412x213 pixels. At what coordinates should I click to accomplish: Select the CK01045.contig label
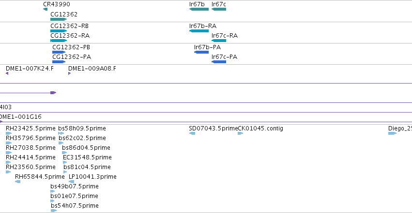click(x=260, y=128)
